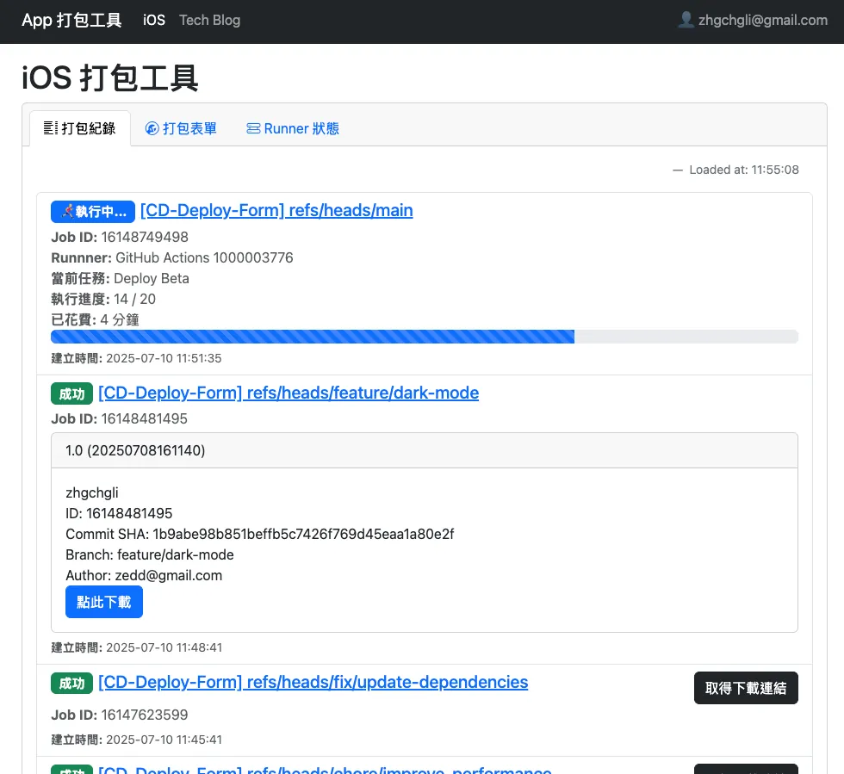Open the fix/update-dependencies job link
The image size is (844, 774).
[x=313, y=683]
